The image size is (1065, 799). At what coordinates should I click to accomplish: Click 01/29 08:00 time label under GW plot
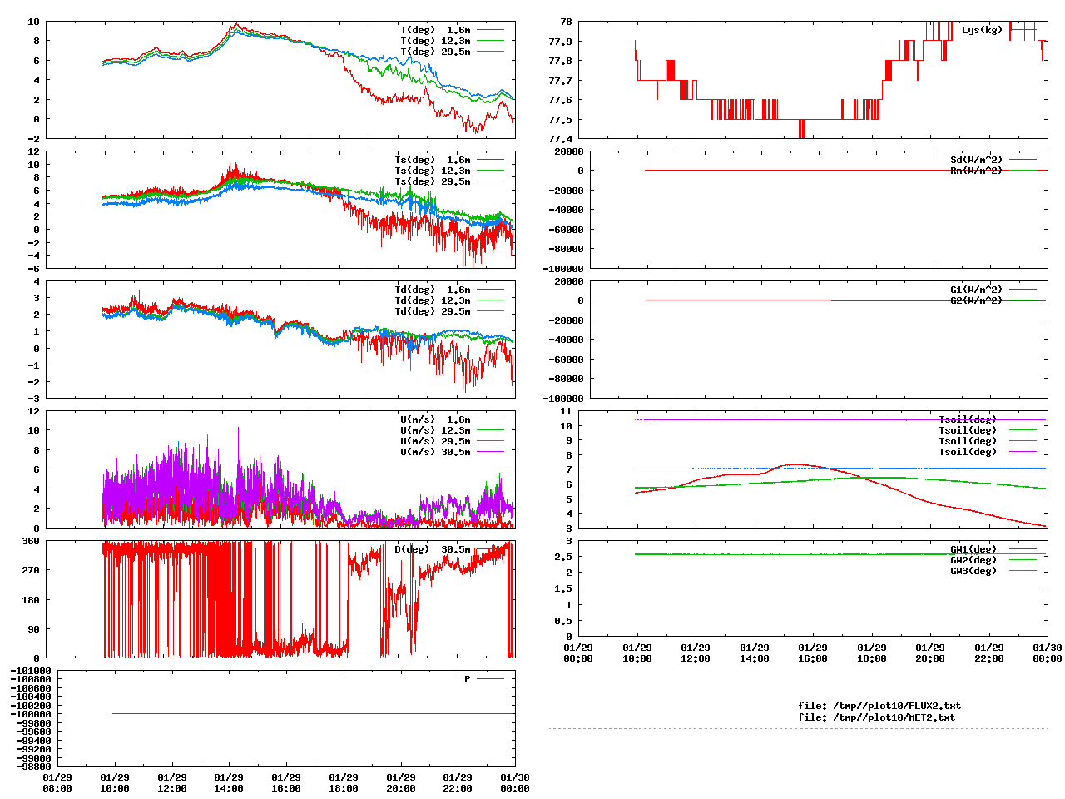click(578, 653)
